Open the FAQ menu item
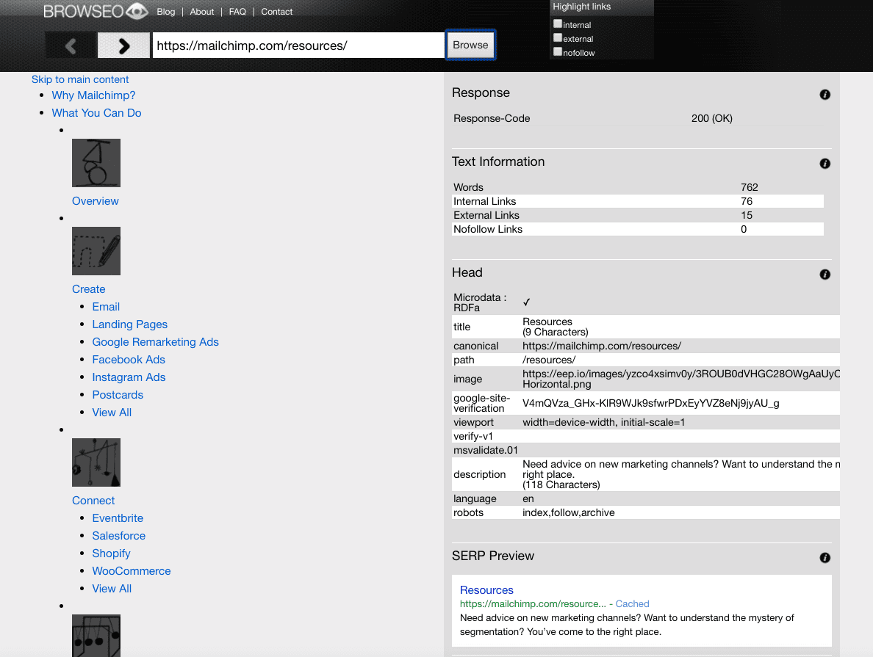 pyautogui.click(x=237, y=12)
